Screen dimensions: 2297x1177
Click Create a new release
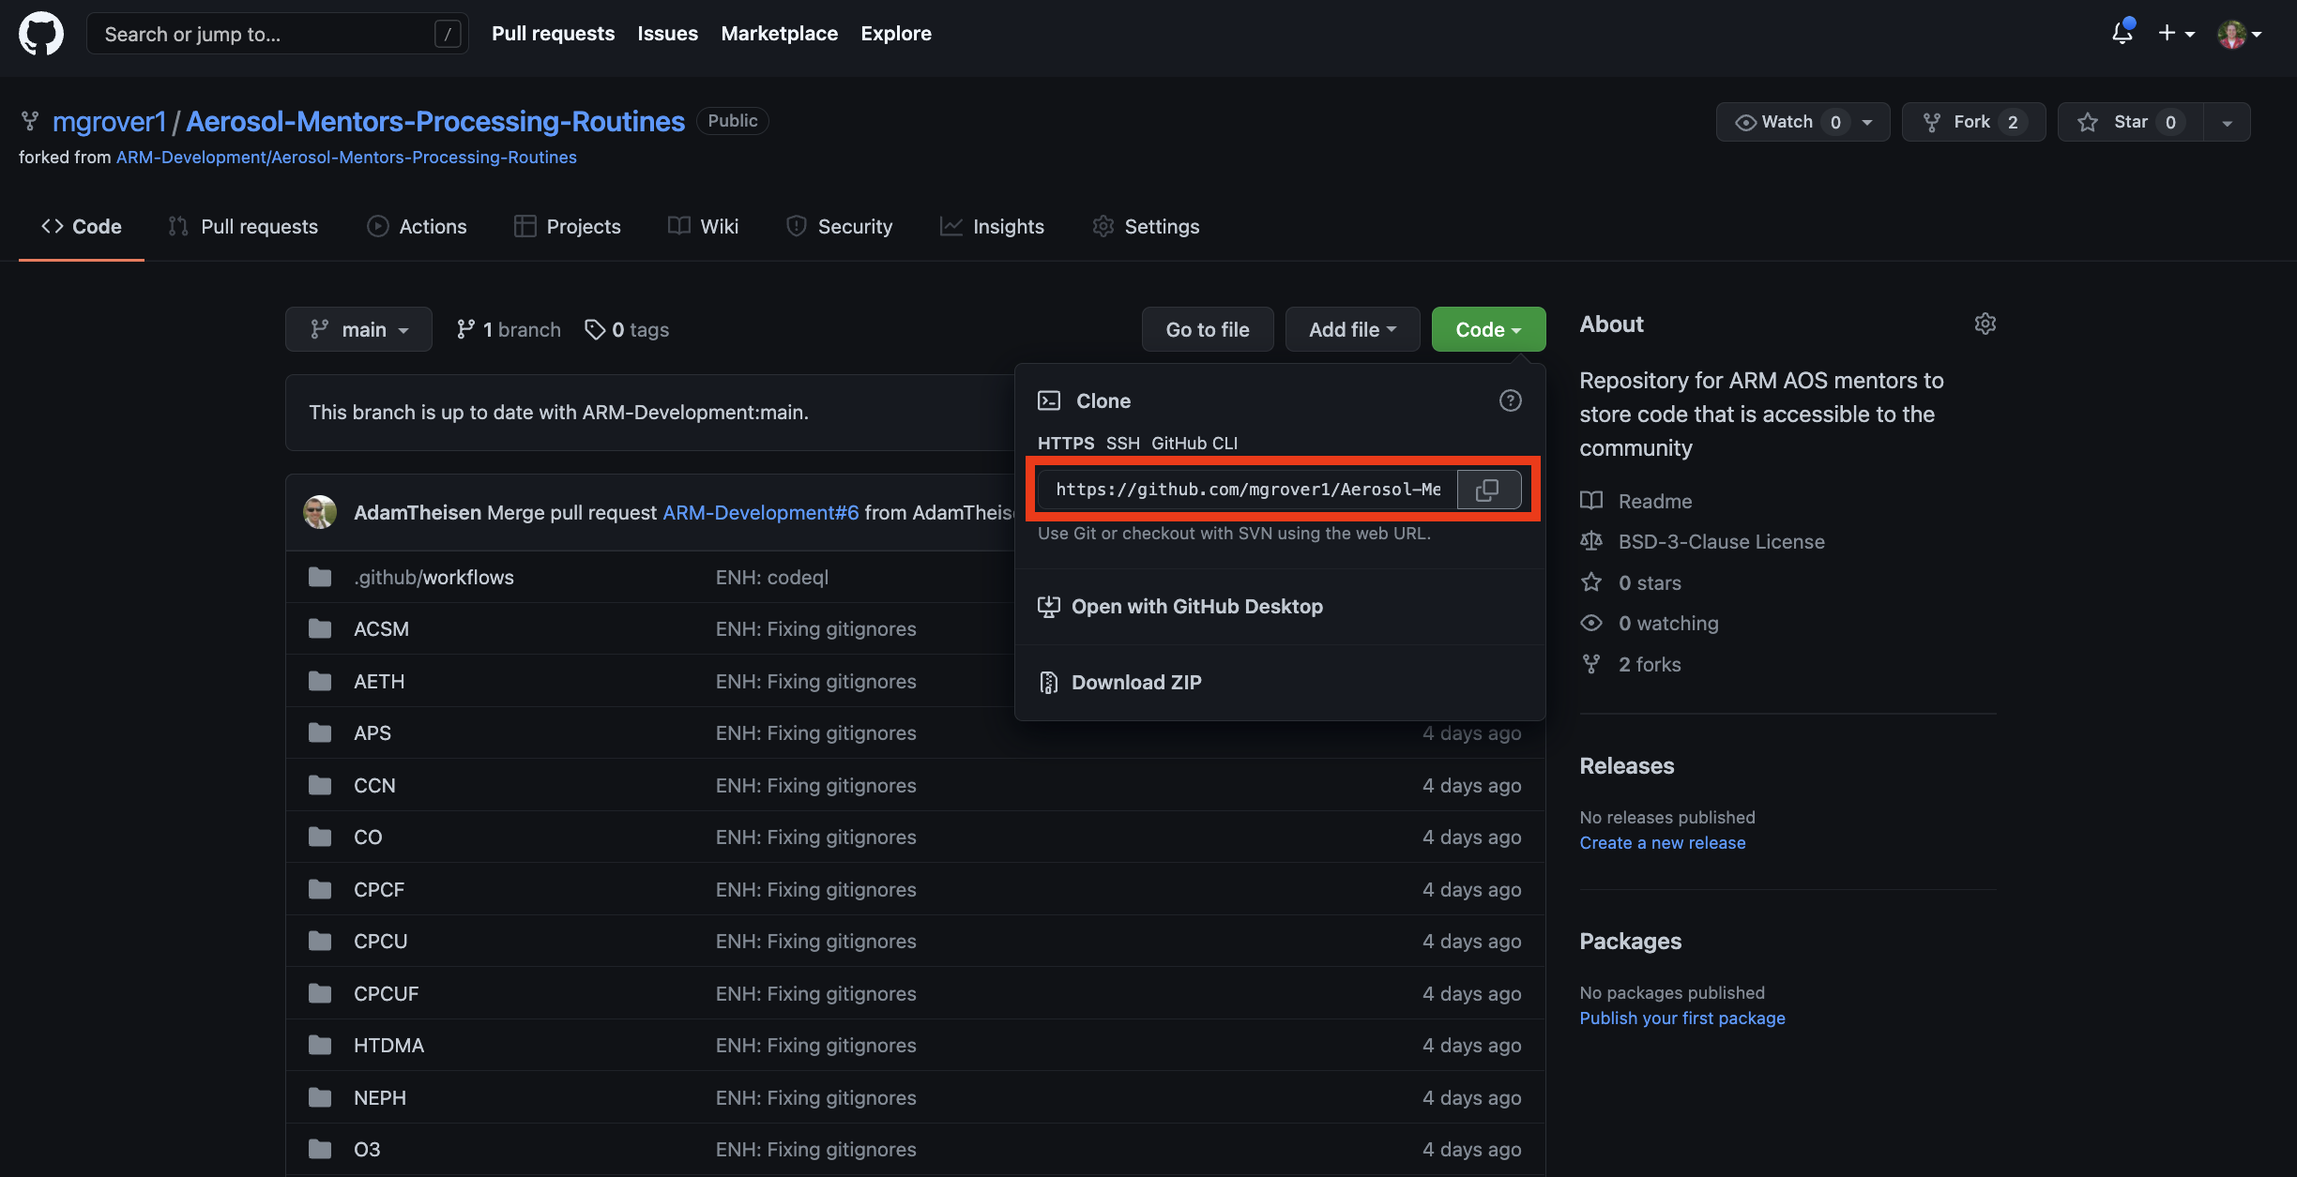[1663, 842]
